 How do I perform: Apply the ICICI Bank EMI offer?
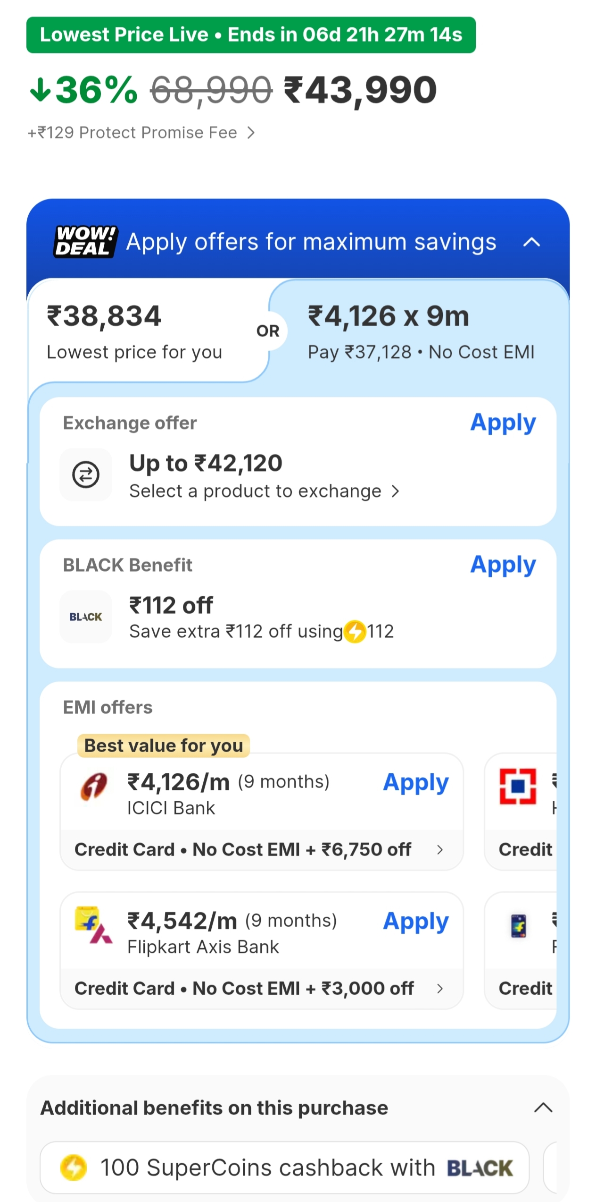pyautogui.click(x=415, y=783)
